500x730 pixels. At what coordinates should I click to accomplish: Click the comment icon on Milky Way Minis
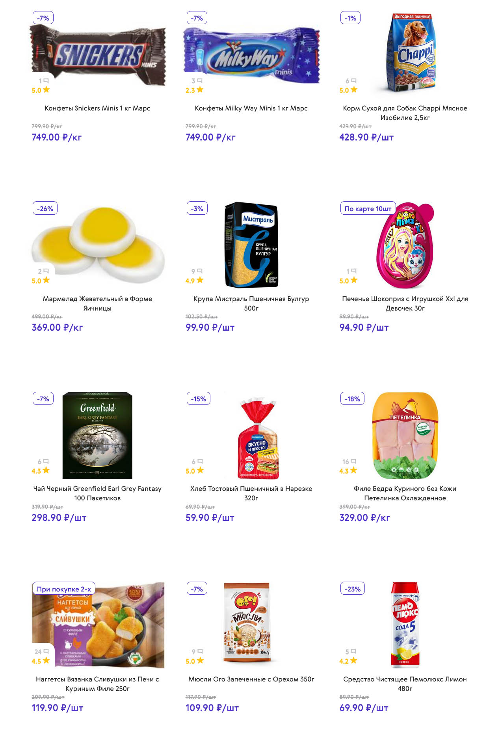(x=200, y=81)
